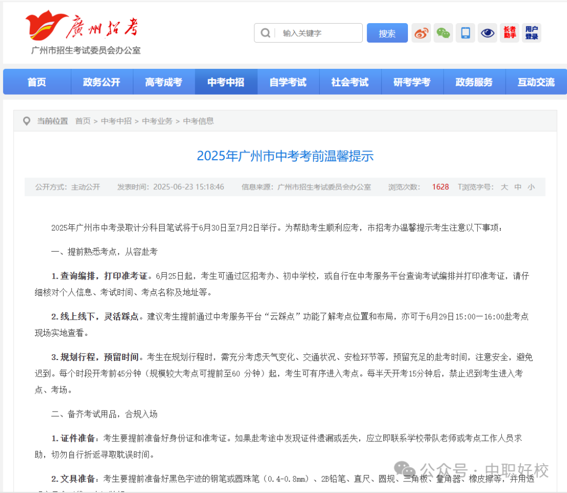Viewport: 567px width, 493px height.
Task: Click bold text 查询编排，打印准考证
Action: click(104, 276)
